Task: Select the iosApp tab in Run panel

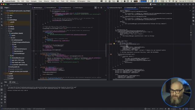Action: click(x=13, y=82)
